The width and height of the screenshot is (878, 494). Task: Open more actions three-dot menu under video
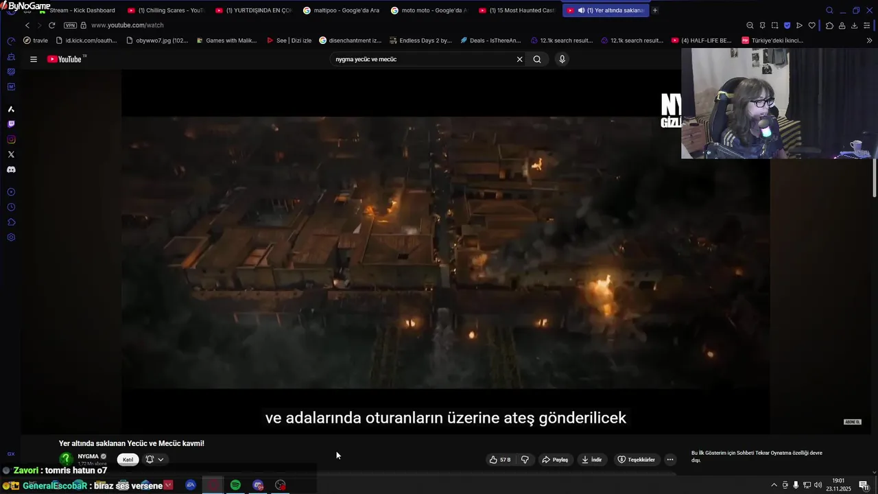tap(670, 460)
